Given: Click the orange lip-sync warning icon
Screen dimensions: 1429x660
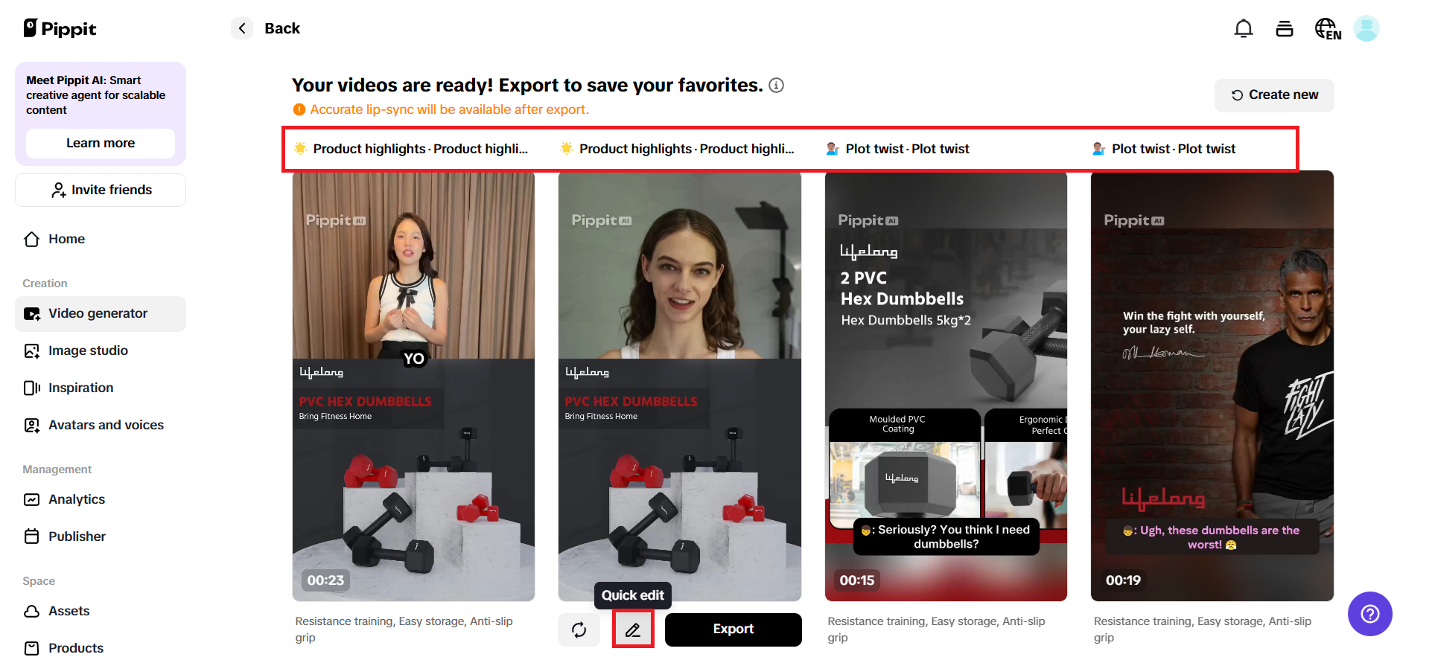Looking at the screenshot, I should pyautogui.click(x=299, y=109).
